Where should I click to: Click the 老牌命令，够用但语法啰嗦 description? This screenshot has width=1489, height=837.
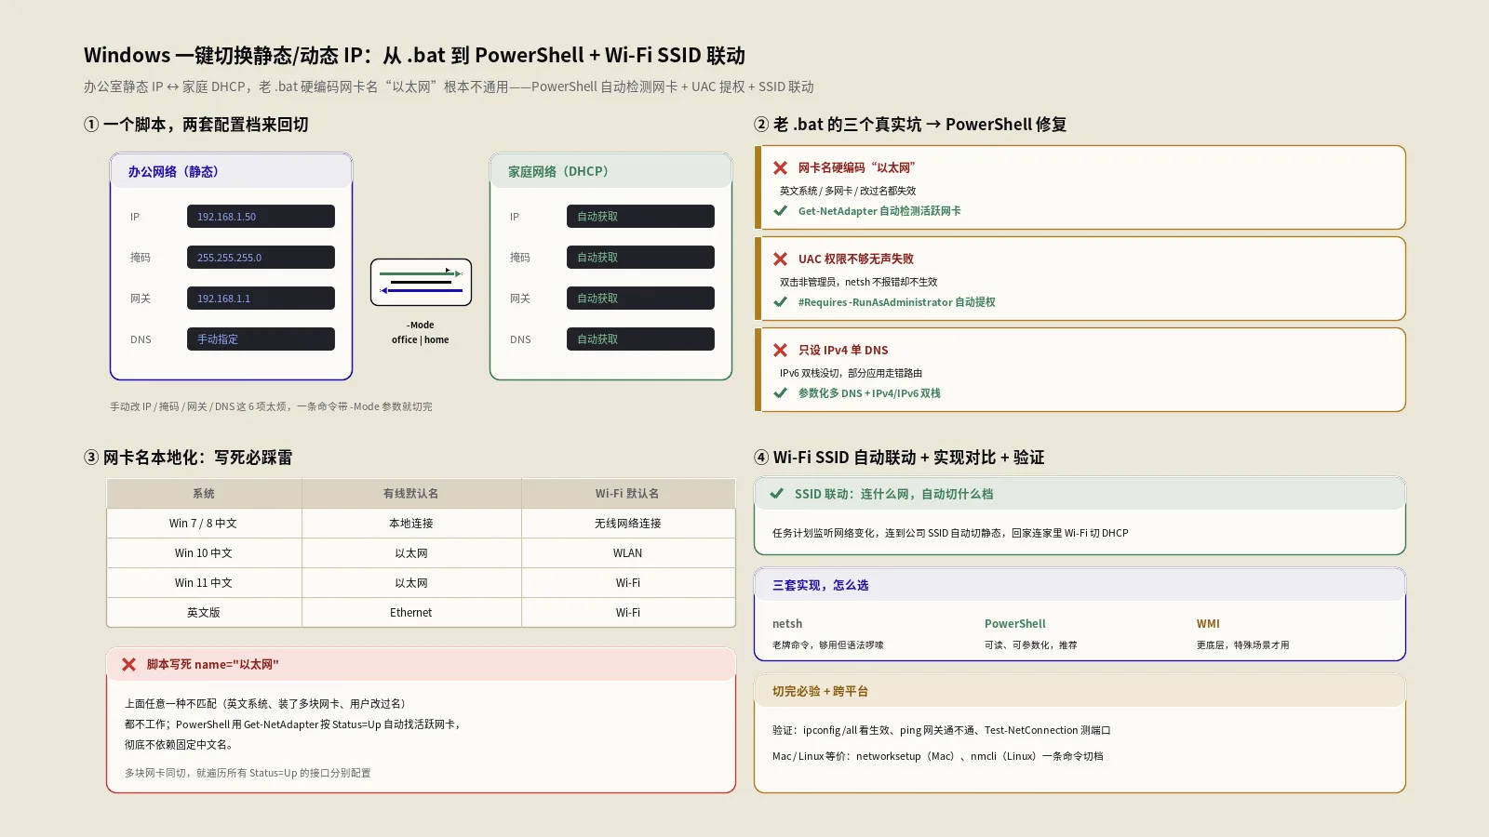(827, 645)
